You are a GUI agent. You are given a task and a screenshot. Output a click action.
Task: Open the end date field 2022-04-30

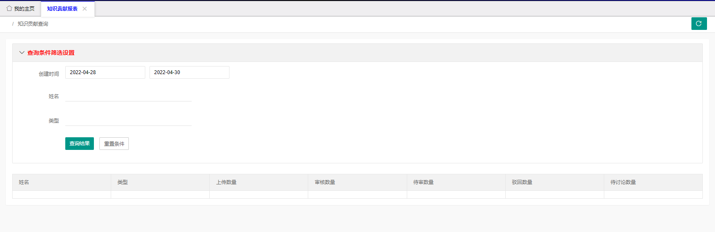pos(189,72)
